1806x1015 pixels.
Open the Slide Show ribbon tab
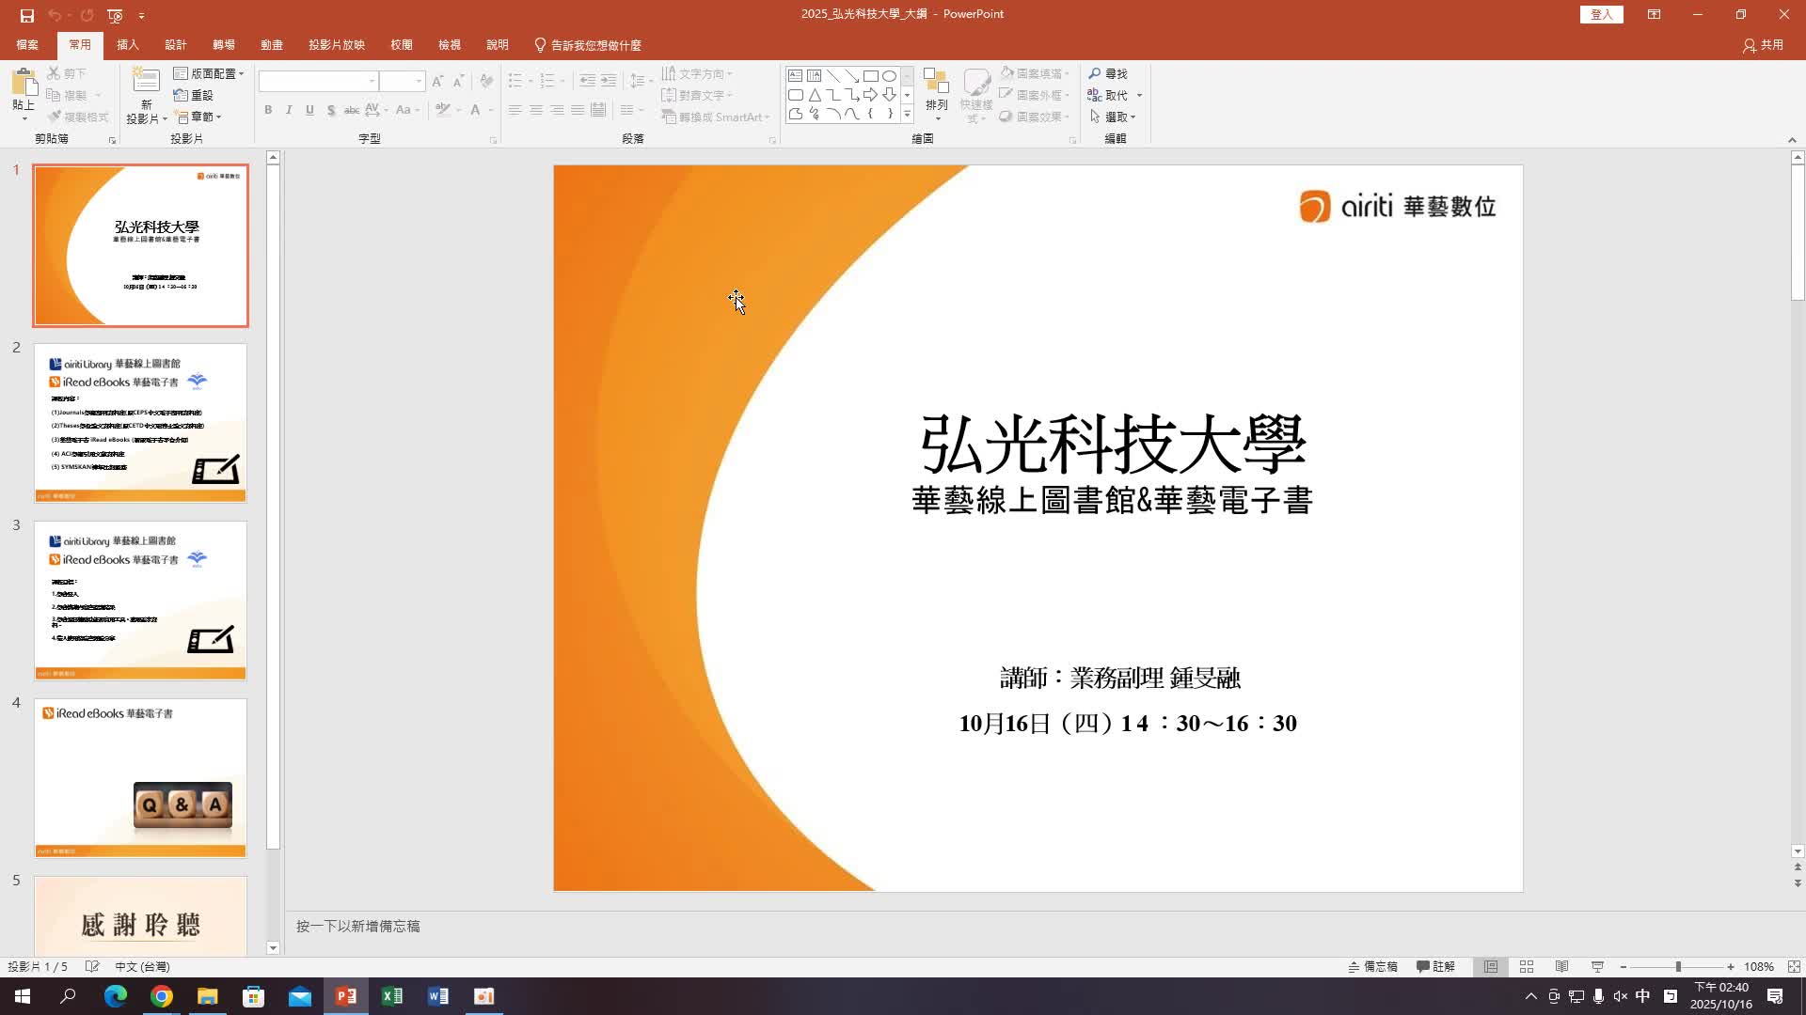[336, 45]
